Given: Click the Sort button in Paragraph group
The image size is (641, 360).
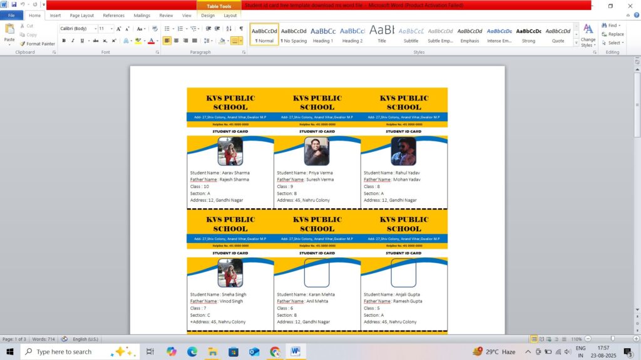Looking at the screenshot, I should coord(230,29).
